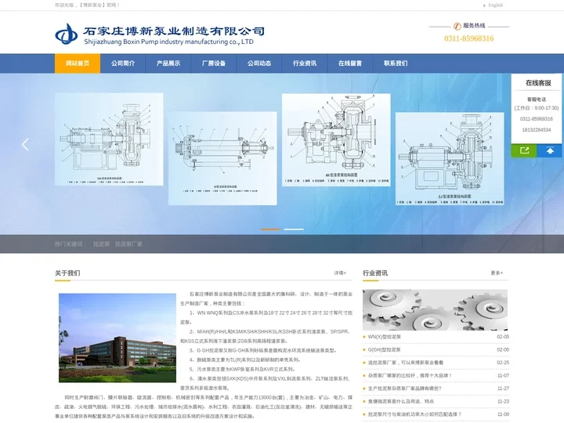Open the ZJ pump structure diagram
Image resolution: width=564 pixels, height=423 pixels.
tap(450, 158)
